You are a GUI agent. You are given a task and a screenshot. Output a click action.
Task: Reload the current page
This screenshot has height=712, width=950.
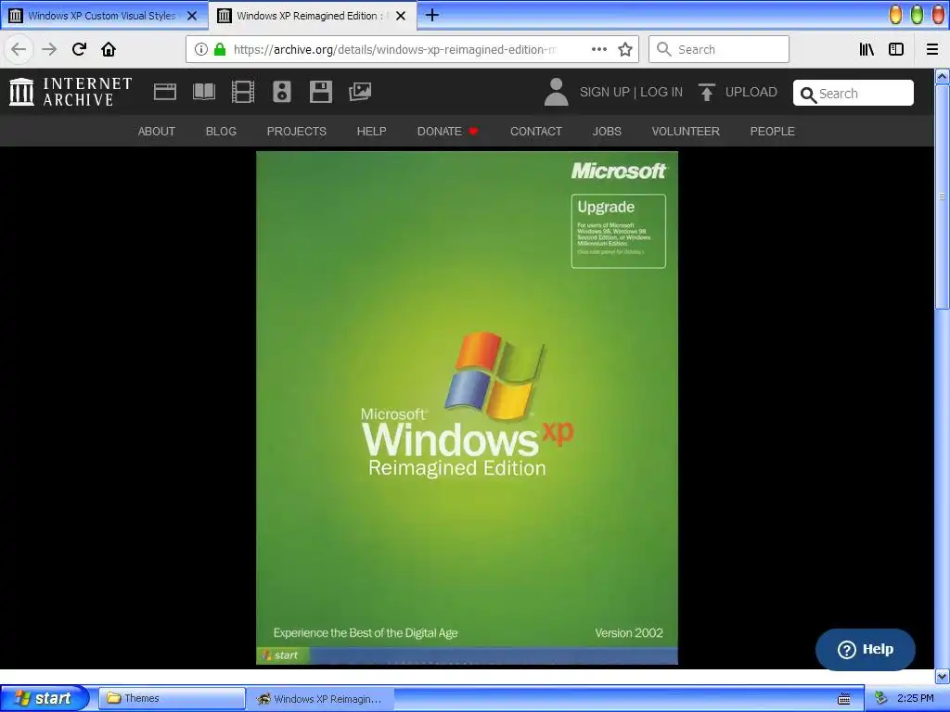79,49
